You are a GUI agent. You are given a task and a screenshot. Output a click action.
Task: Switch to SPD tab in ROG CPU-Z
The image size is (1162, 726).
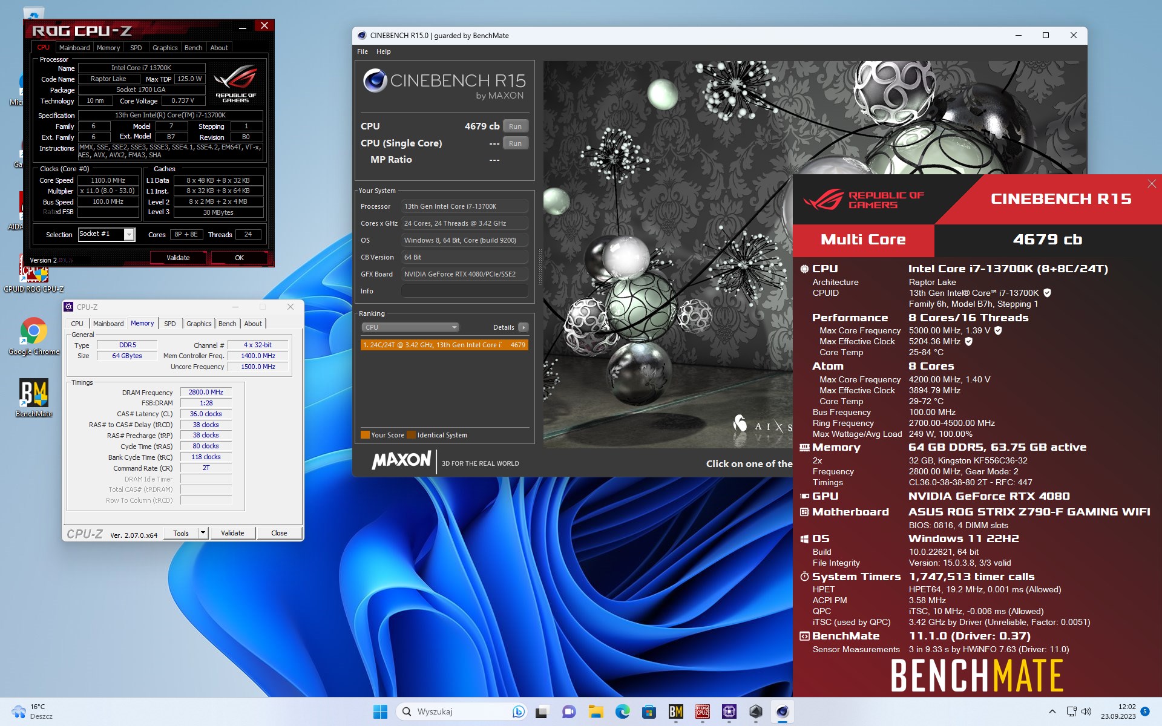click(x=136, y=48)
